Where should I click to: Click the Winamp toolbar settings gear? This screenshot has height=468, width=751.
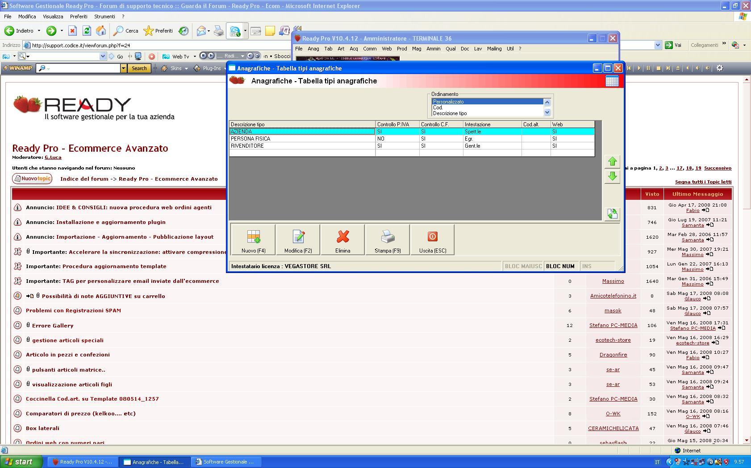pos(720,68)
